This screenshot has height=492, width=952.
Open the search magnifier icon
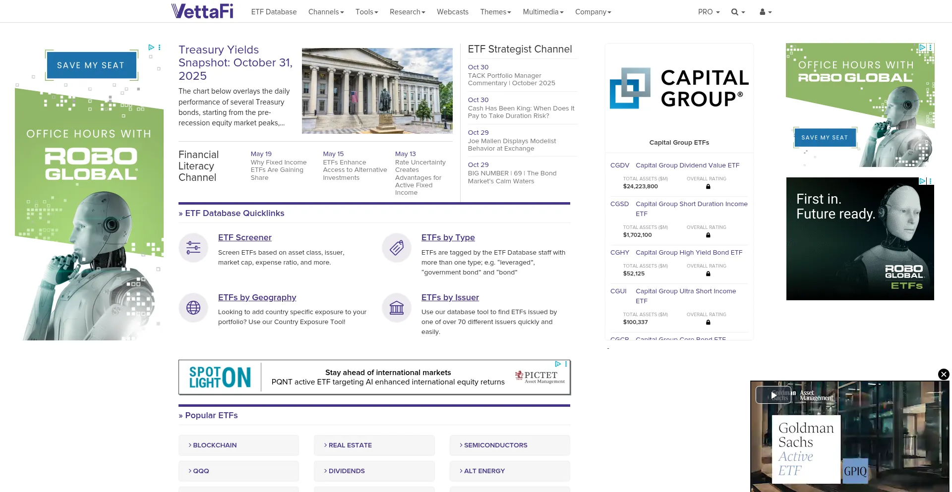[735, 12]
